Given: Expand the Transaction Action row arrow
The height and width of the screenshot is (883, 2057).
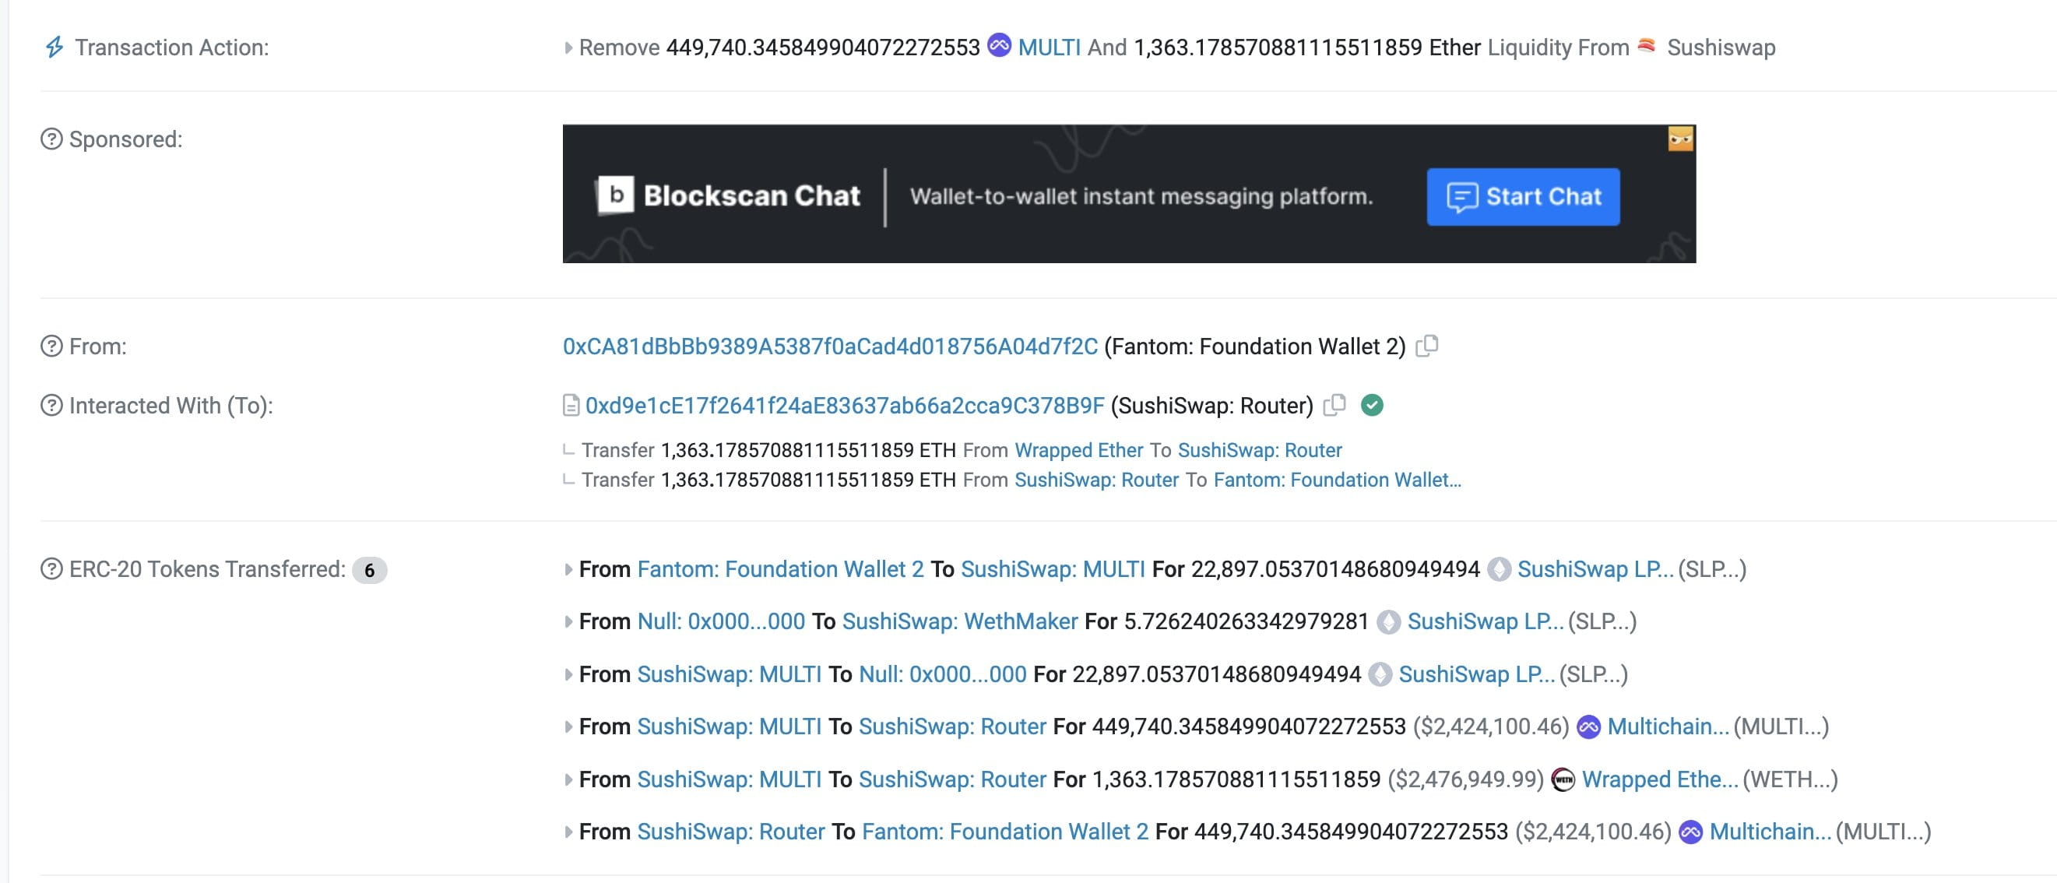Looking at the screenshot, I should (568, 48).
